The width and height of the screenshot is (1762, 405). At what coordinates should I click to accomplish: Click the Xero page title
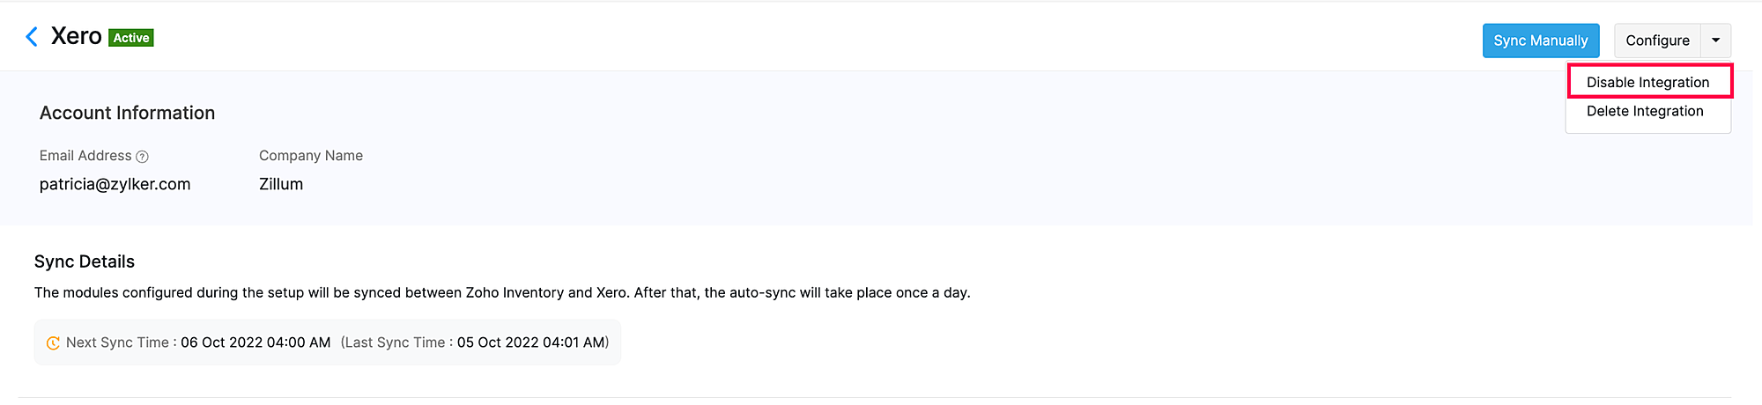coord(77,36)
